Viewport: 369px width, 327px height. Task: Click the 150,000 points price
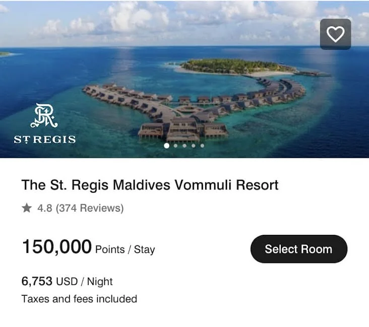click(56, 247)
